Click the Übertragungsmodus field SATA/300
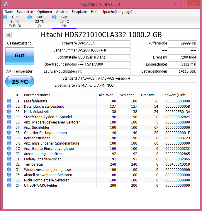202x211 pixels. point(104,64)
